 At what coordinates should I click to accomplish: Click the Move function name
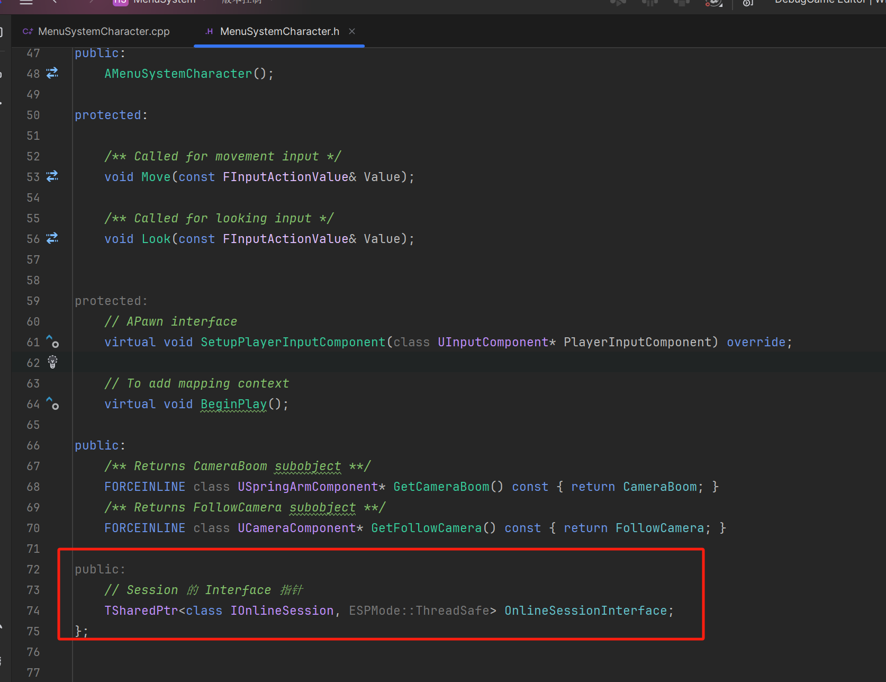tap(156, 177)
